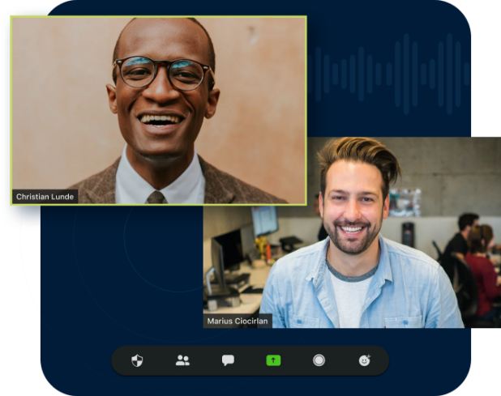Viewport: 501px width, 396px height.
Task: Click the 'Christian Lunde' name label
Action: point(45,197)
